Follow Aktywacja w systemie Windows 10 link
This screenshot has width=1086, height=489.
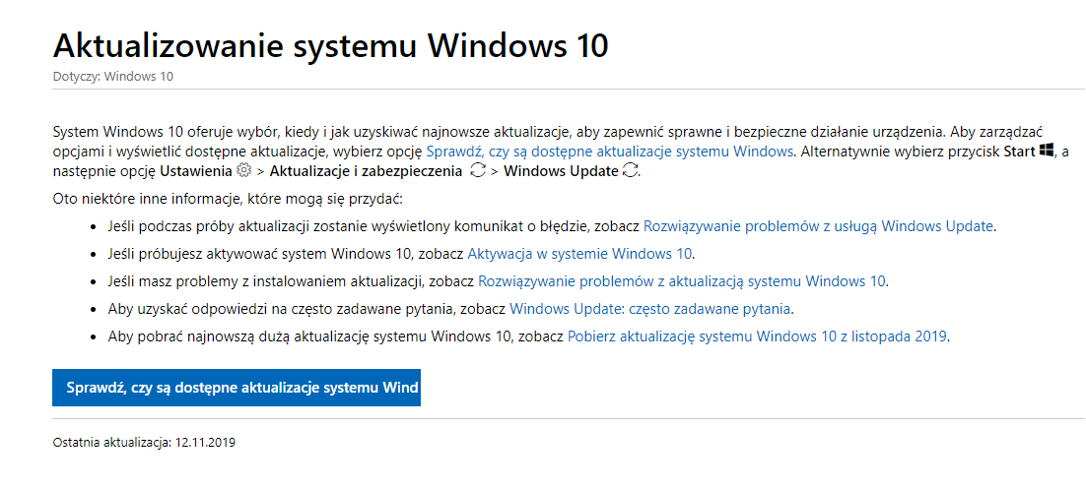pyautogui.click(x=579, y=253)
